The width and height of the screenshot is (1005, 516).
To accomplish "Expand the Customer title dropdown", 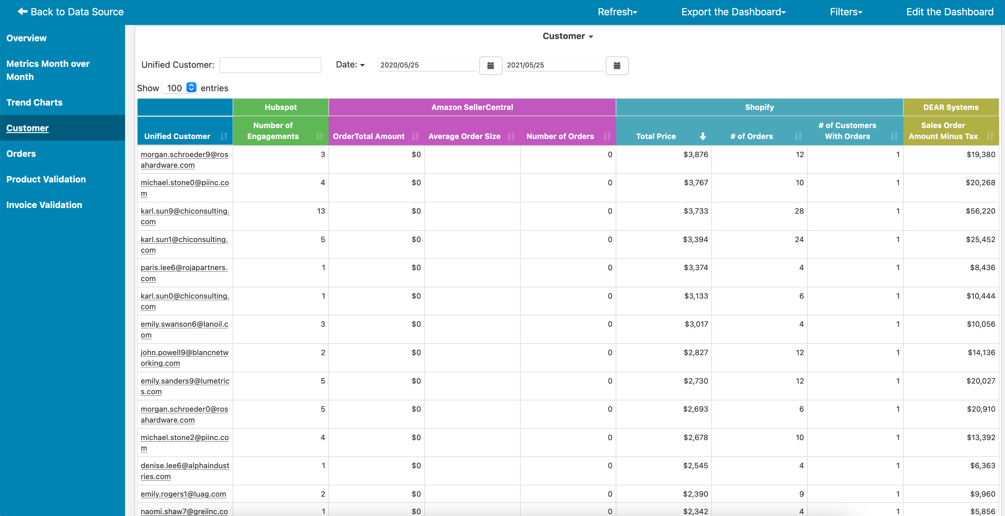I will pos(568,36).
